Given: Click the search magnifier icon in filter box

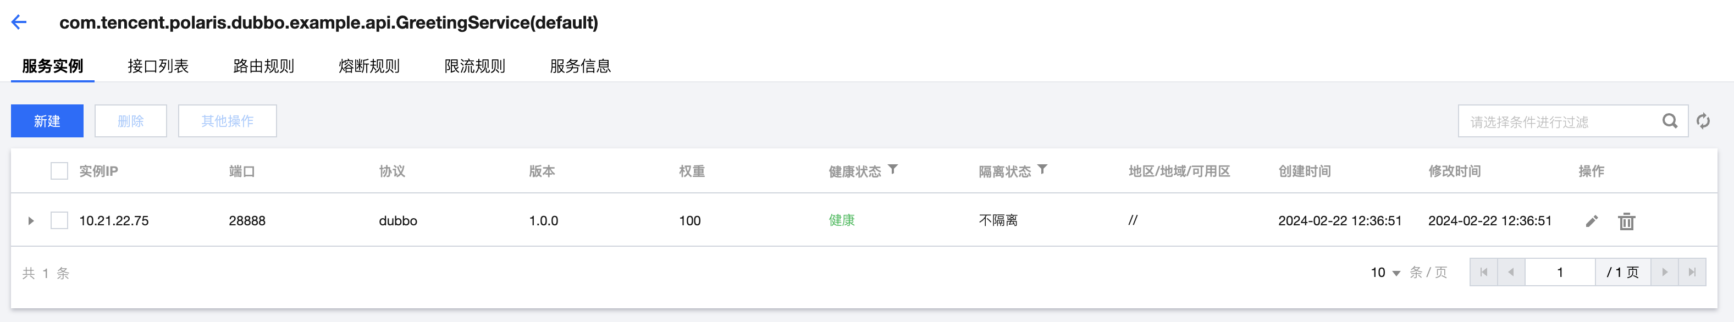Looking at the screenshot, I should pyautogui.click(x=1669, y=121).
